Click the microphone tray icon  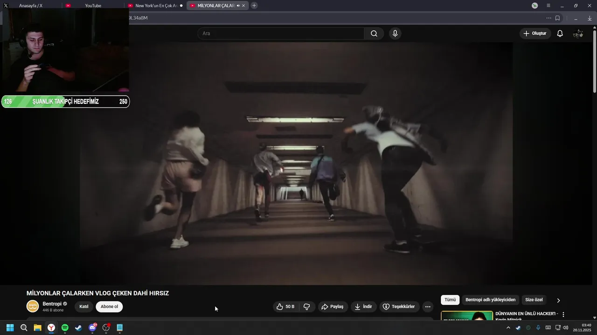(x=538, y=328)
